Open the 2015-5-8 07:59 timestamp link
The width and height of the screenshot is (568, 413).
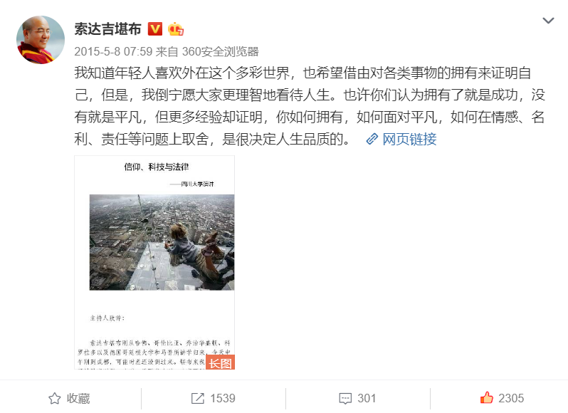pyautogui.click(x=113, y=52)
